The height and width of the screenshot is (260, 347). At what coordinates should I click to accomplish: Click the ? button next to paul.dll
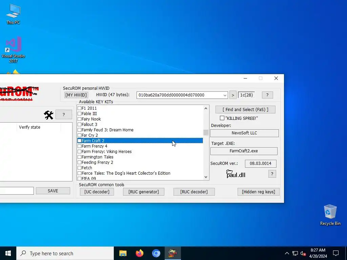click(272, 174)
